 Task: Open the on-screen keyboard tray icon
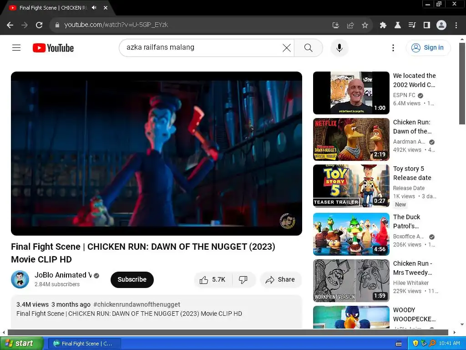pos(399,344)
